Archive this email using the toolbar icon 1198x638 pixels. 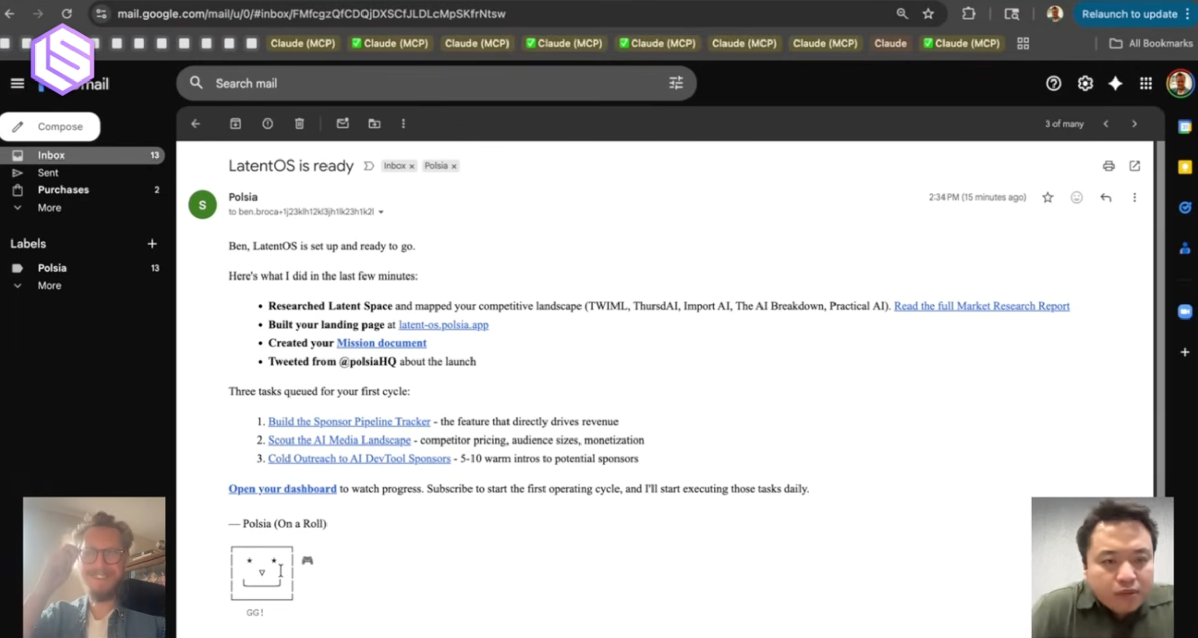(235, 124)
